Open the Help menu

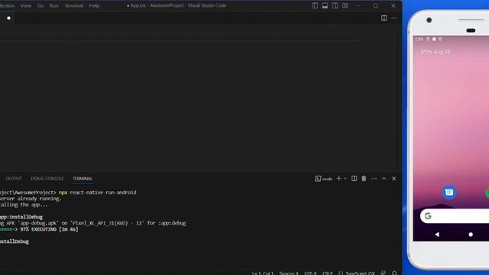pyautogui.click(x=94, y=5)
